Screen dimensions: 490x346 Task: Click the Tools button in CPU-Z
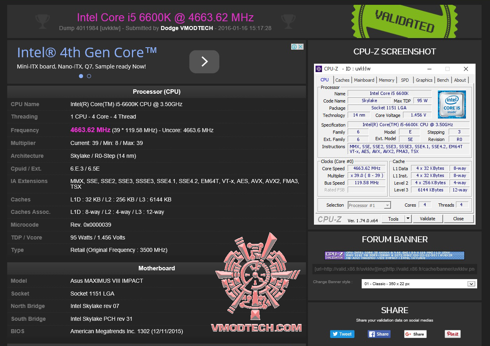[x=393, y=219]
